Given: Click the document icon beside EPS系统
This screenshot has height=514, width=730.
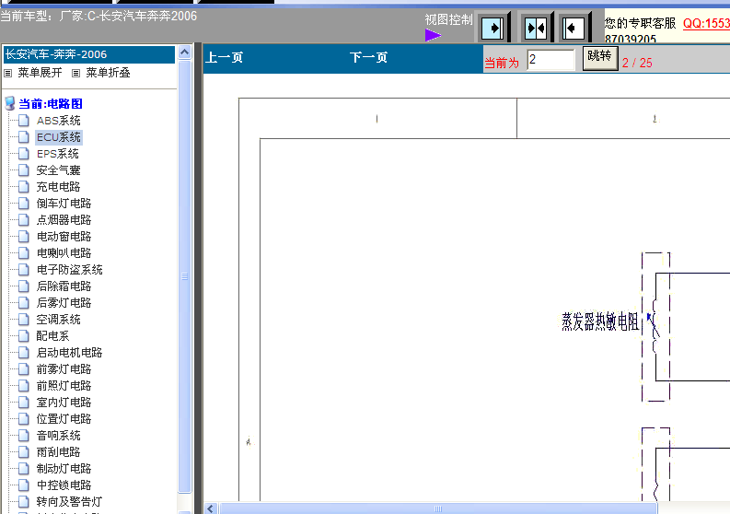Looking at the screenshot, I should point(24,154).
